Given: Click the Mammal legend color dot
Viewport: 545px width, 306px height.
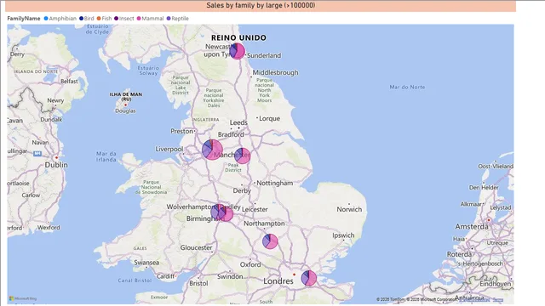Looking at the screenshot, I should 139,19.
